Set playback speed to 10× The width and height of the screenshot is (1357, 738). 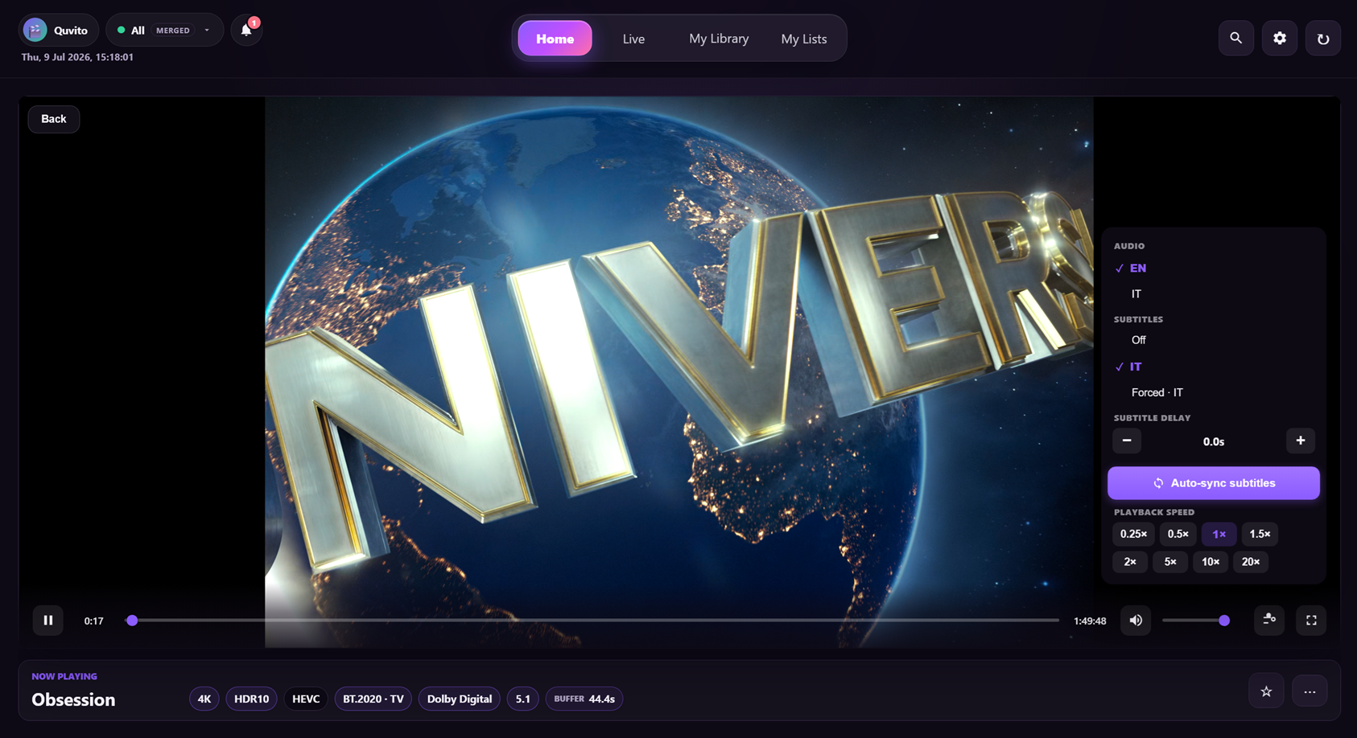[x=1211, y=562]
